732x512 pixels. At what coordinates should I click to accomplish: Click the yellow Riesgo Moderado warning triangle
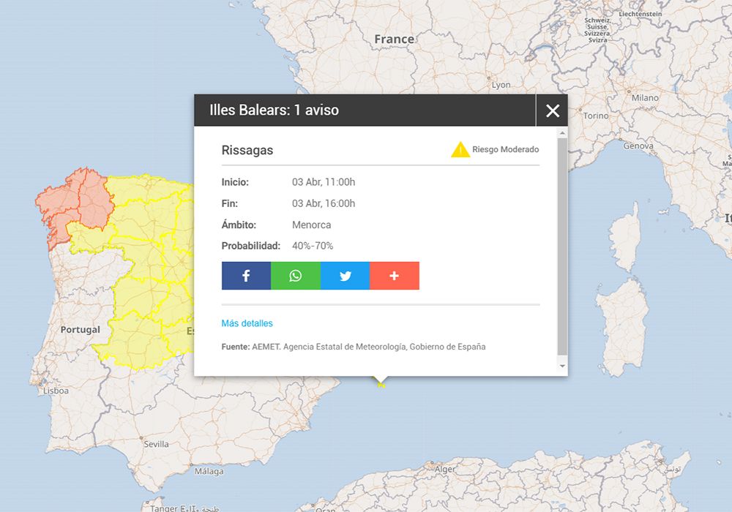(x=460, y=149)
